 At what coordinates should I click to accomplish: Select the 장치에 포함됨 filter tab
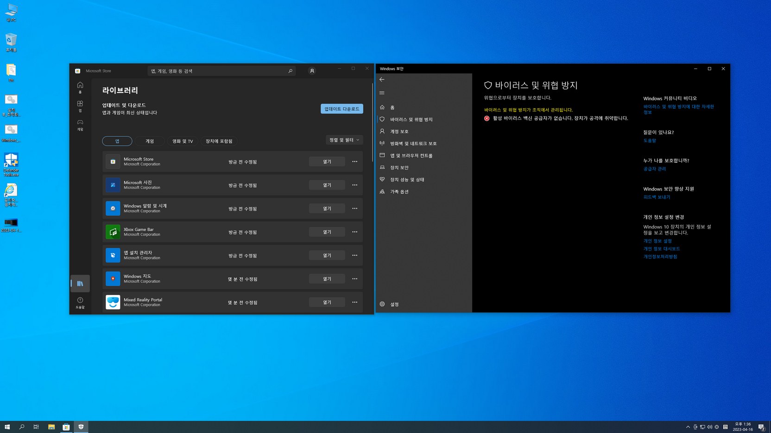219,141
